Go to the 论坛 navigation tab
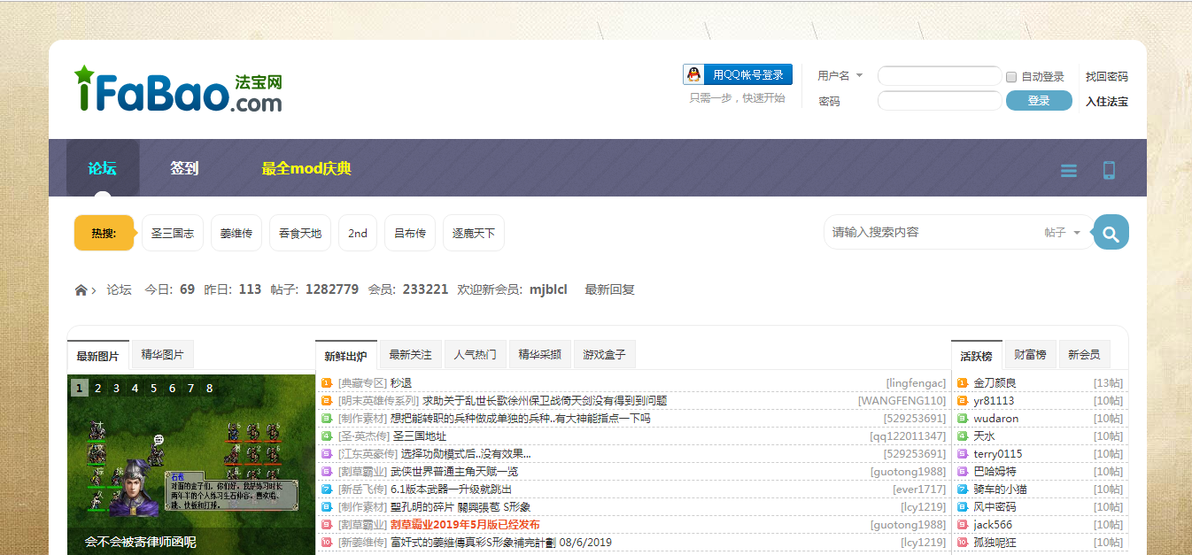 [103, 168]
